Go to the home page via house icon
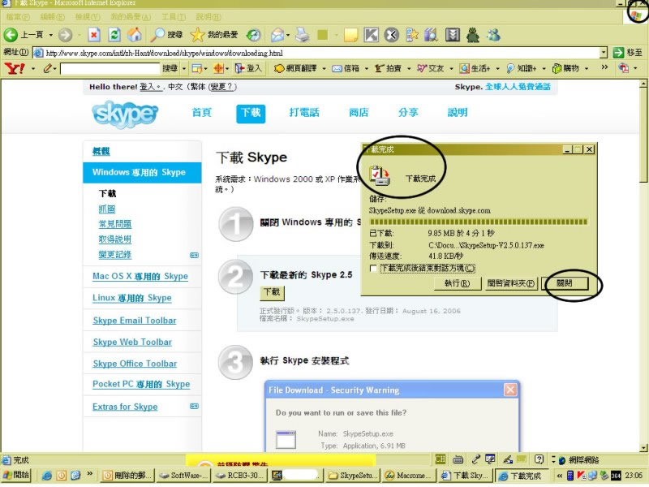Screen dimensions: 649x487 point(134,35)
